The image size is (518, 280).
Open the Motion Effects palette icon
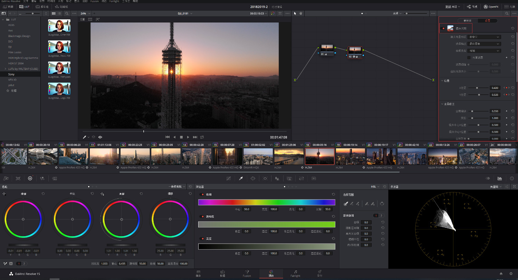pyautogui.click(x=54, y=178)
